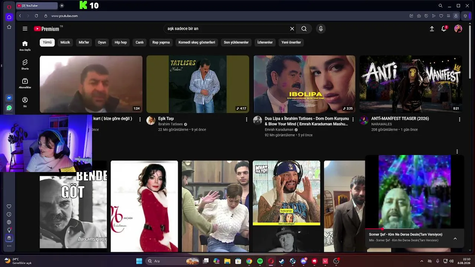
Task: Open Shorts in the YouTube sidebar
Action: point(25,65)
